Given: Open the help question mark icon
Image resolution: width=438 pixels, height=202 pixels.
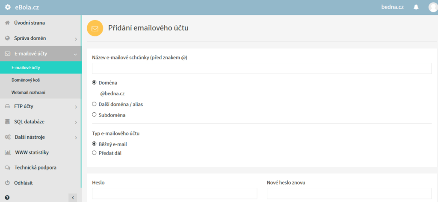Looking at the screenshot, I should pyautogui.click(x=7, y=198).
